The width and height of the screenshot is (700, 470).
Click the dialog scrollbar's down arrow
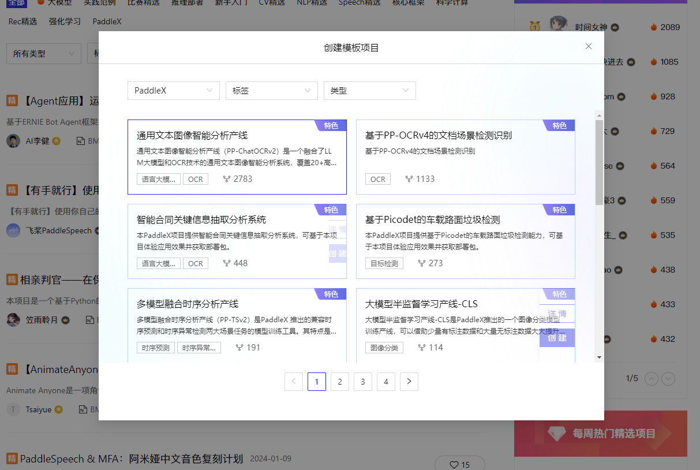coord(599,357)
